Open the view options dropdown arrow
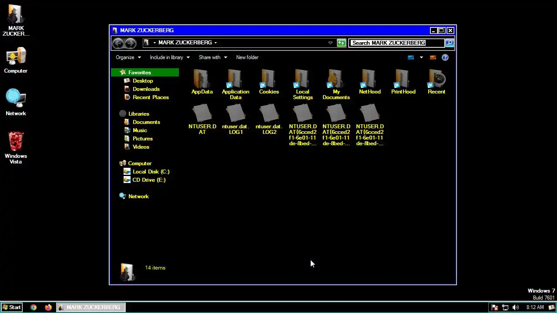This screenshot has width=557, height=313. tap(421, 57)
